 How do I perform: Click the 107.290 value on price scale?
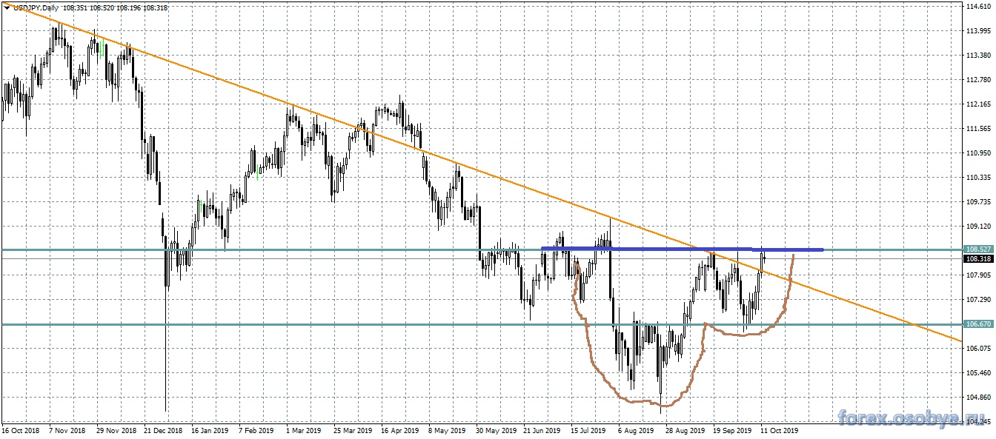pyautogui.click(x=980, y=300)
